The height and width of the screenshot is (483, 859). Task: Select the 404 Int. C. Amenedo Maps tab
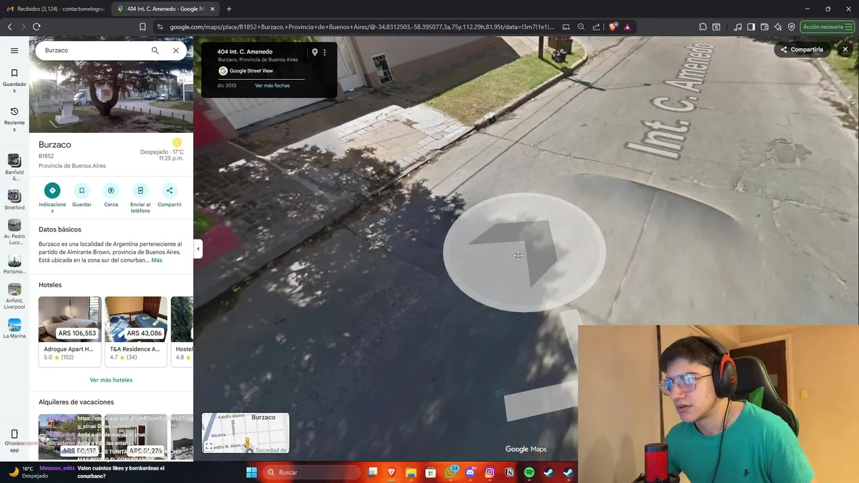[164, 9]
